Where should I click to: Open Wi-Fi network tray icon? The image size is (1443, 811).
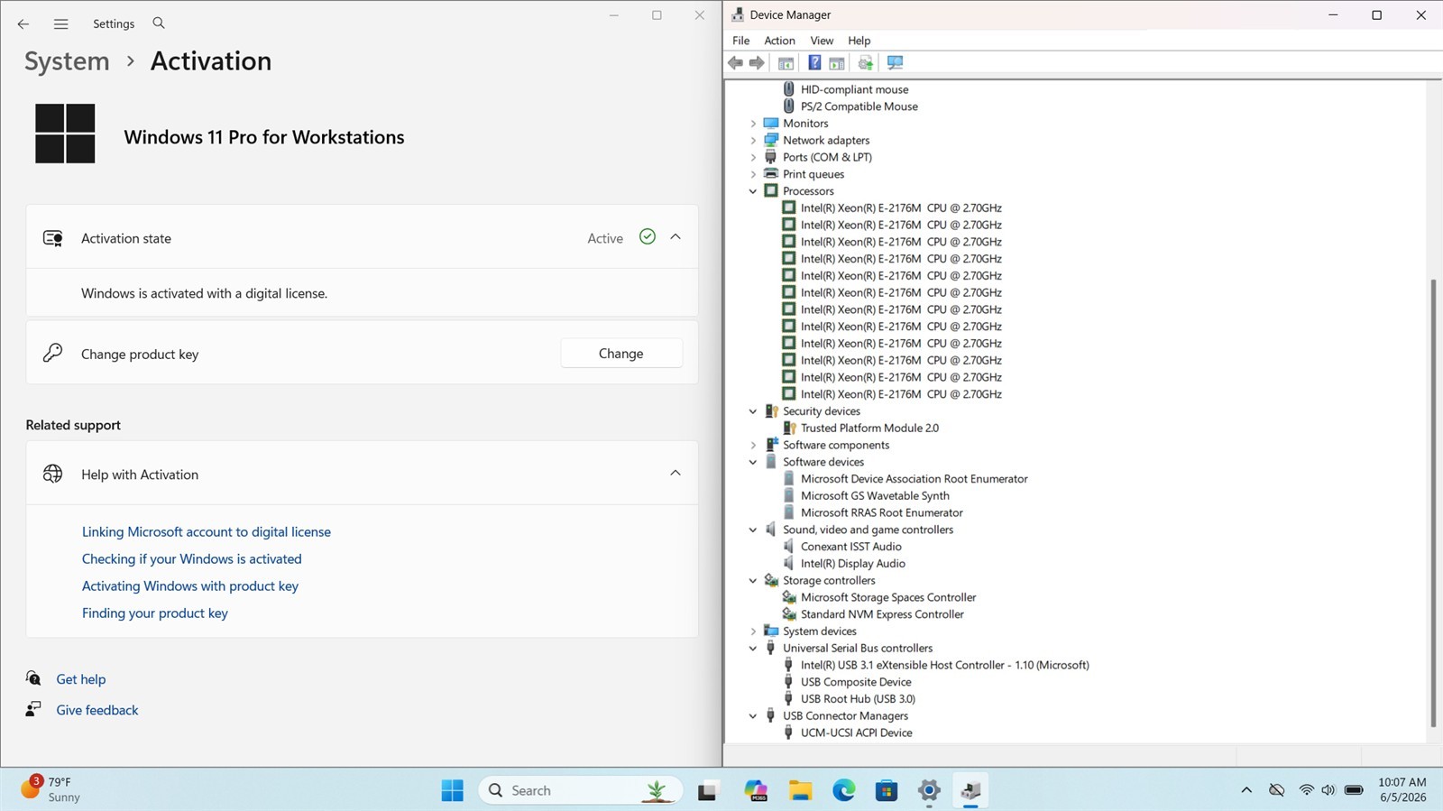[1306, 790]
